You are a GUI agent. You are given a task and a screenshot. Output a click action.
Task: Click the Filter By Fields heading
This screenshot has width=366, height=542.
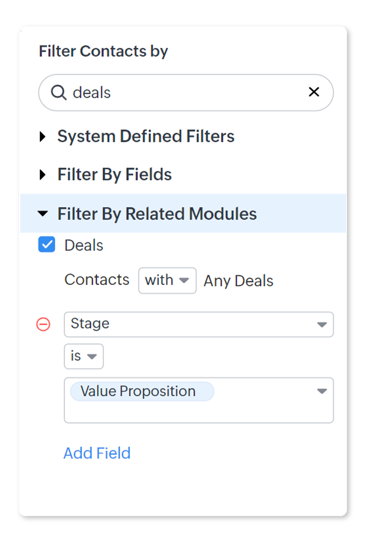click(115, 175)
